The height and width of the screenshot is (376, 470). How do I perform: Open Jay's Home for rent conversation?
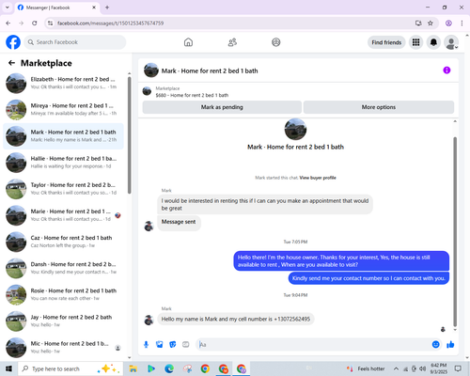coord(63,321)
